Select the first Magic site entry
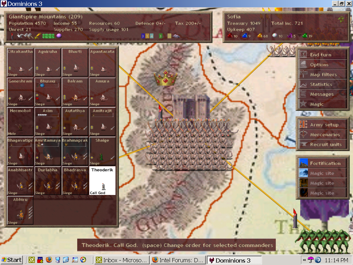Image resolution: width=353 pixels, height=265 pixels. pyautogui.click(x=322, y=174)
